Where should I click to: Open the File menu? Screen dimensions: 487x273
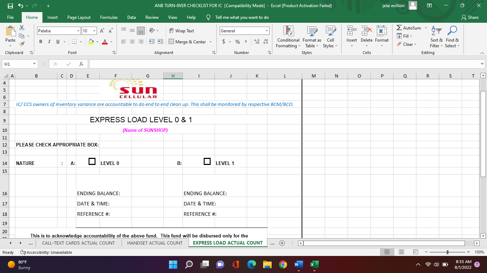pos(10,17)
